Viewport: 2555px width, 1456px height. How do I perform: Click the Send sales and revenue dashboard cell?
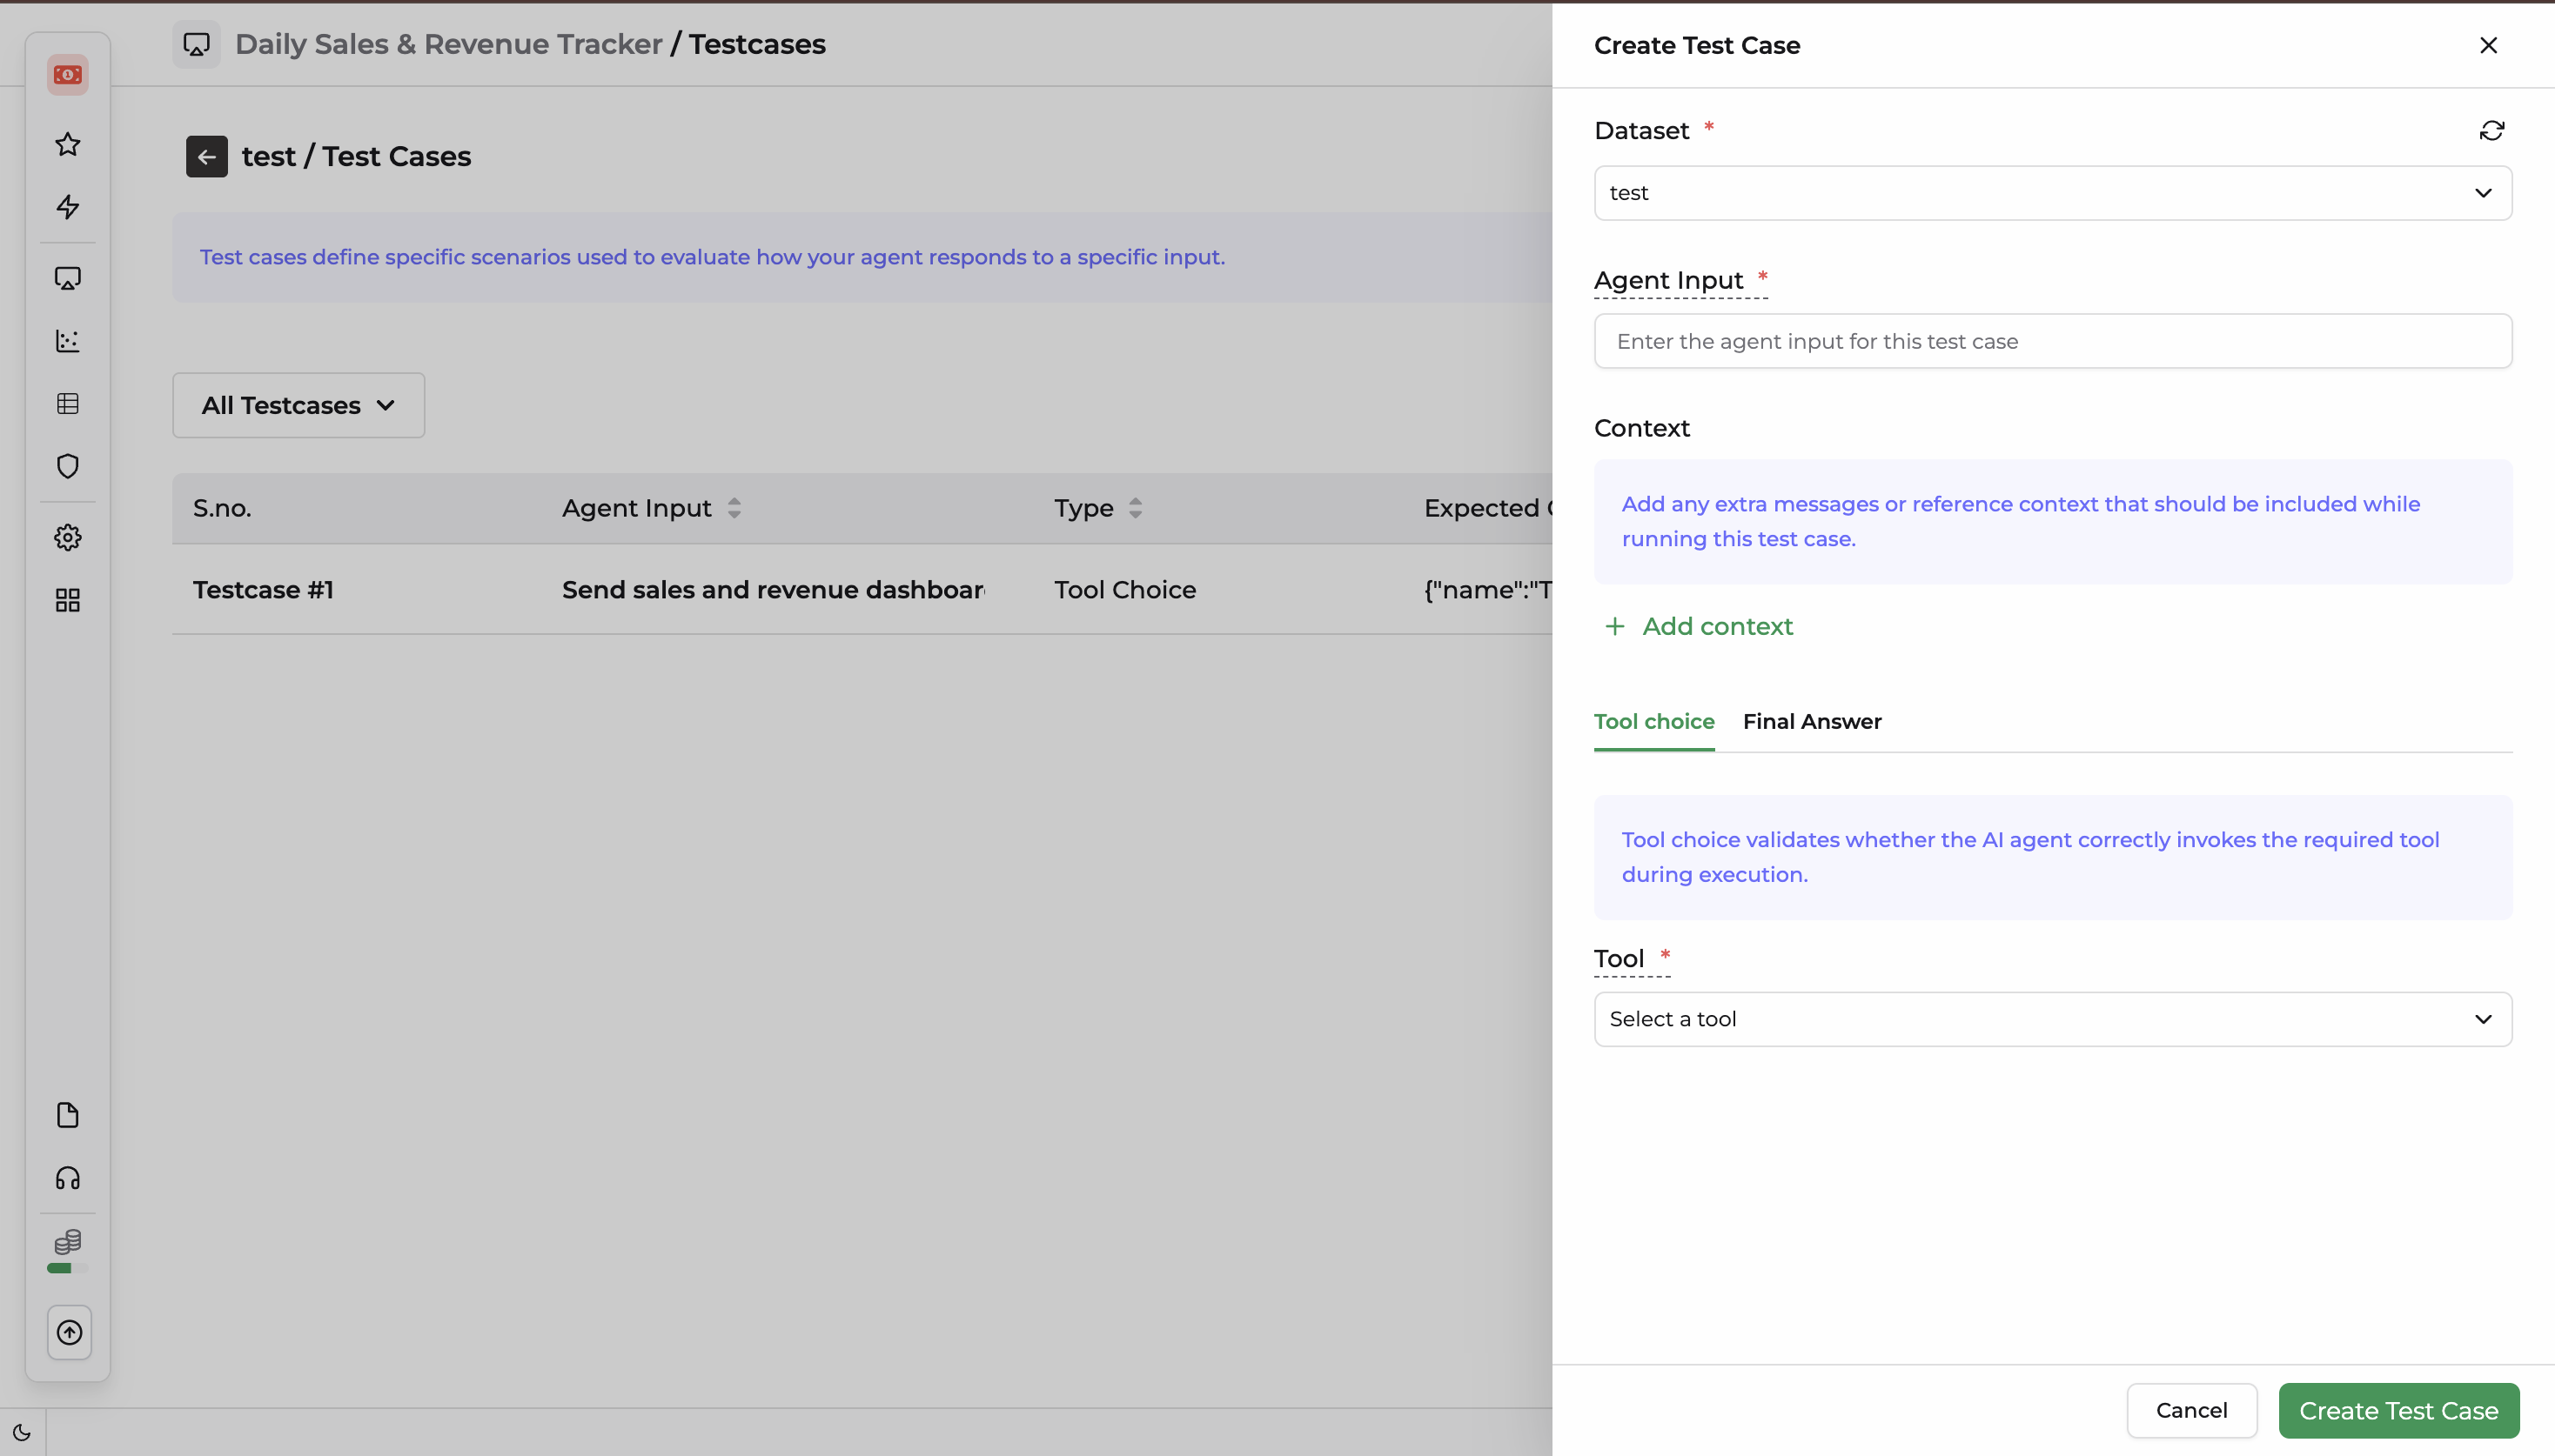[774, 590]
